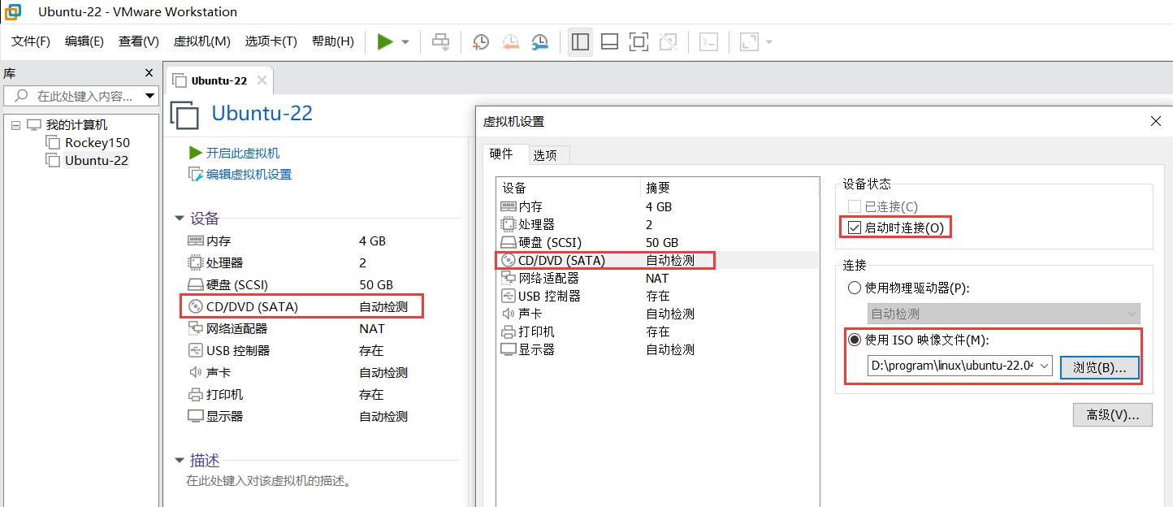Click CD/DVD (SATA) disc icon in summary list
Image resolution: width=1173 pixels, height=507 pixels.
point(195,306)
